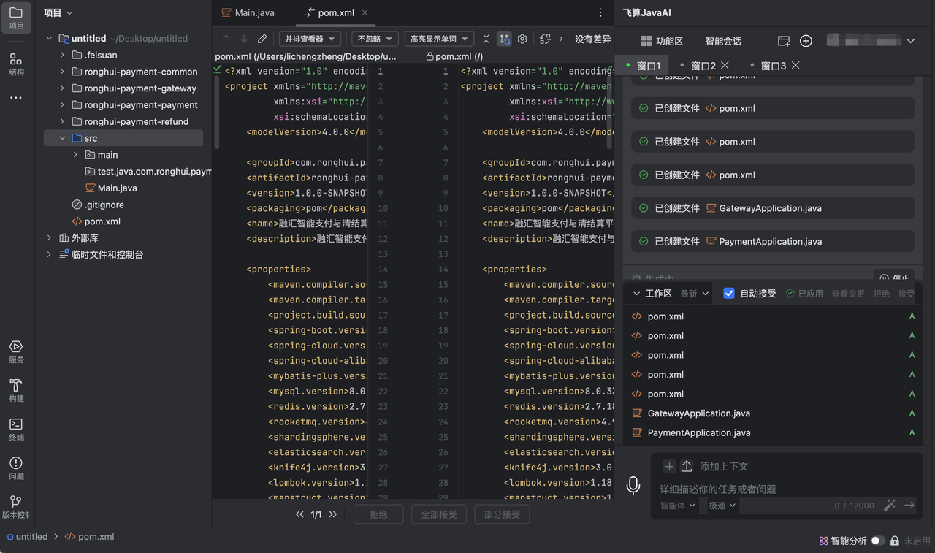Open 高亮显示单词 highlight dropdown
Viewport: 935px width, 553px height.
[439, 39]
